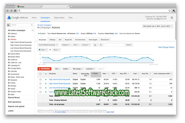Viewport: 185px width, 123px height.
Task: Expand the Segment dropdown
Action: [x=66, y=45]
